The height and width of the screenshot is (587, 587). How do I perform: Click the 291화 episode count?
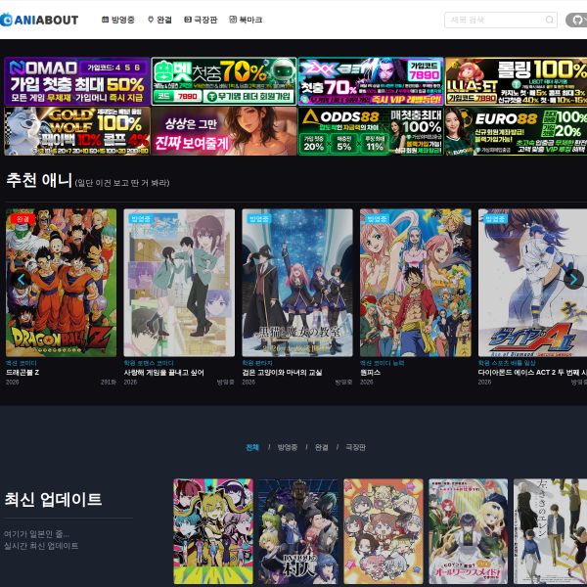(x=109, y=383)
